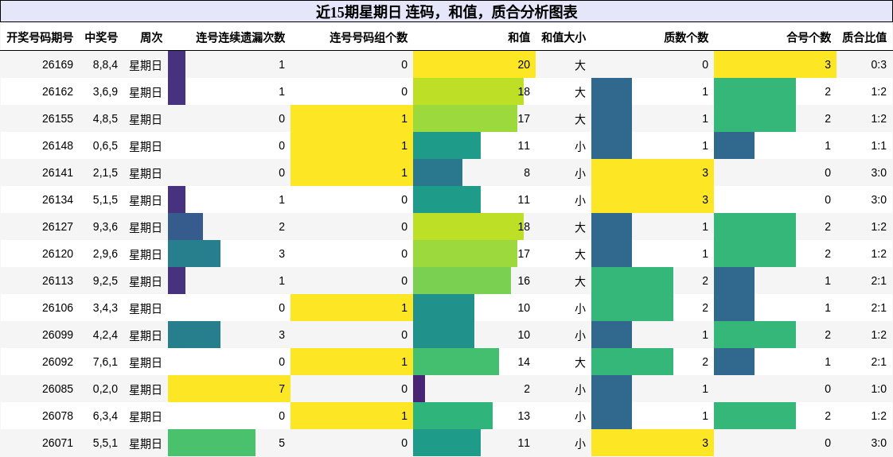Click winning numbers 3,4,3
This screenshot has height=457, width=893.
pos(105,308)
